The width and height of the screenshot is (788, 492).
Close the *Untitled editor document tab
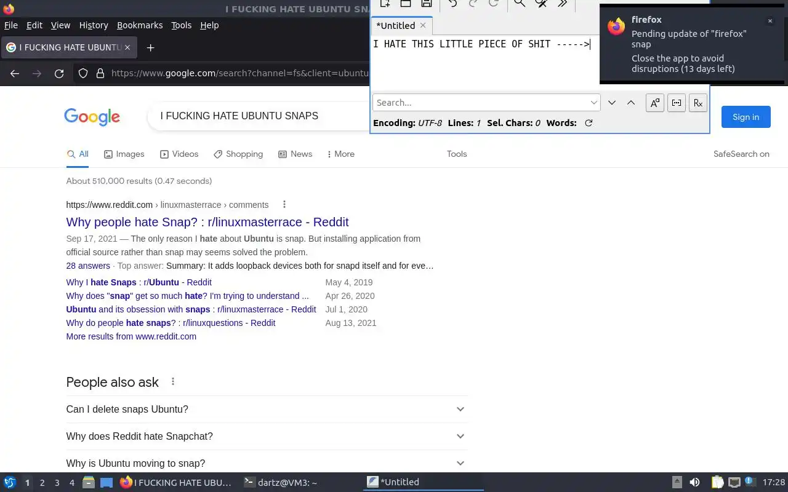pos(423,25)
